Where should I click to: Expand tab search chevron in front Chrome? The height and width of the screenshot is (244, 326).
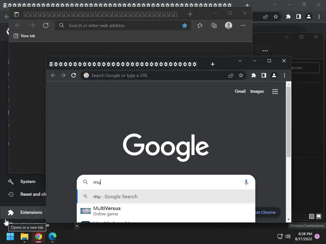pos(240,61)
